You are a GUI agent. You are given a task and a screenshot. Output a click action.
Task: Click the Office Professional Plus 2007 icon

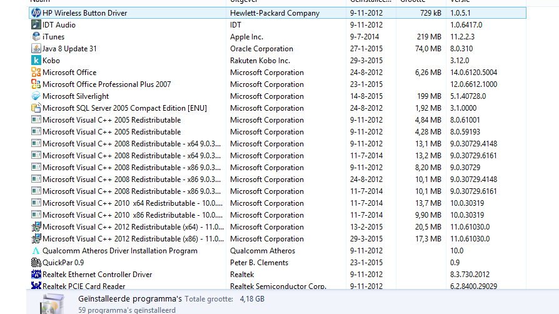[36, 84]
